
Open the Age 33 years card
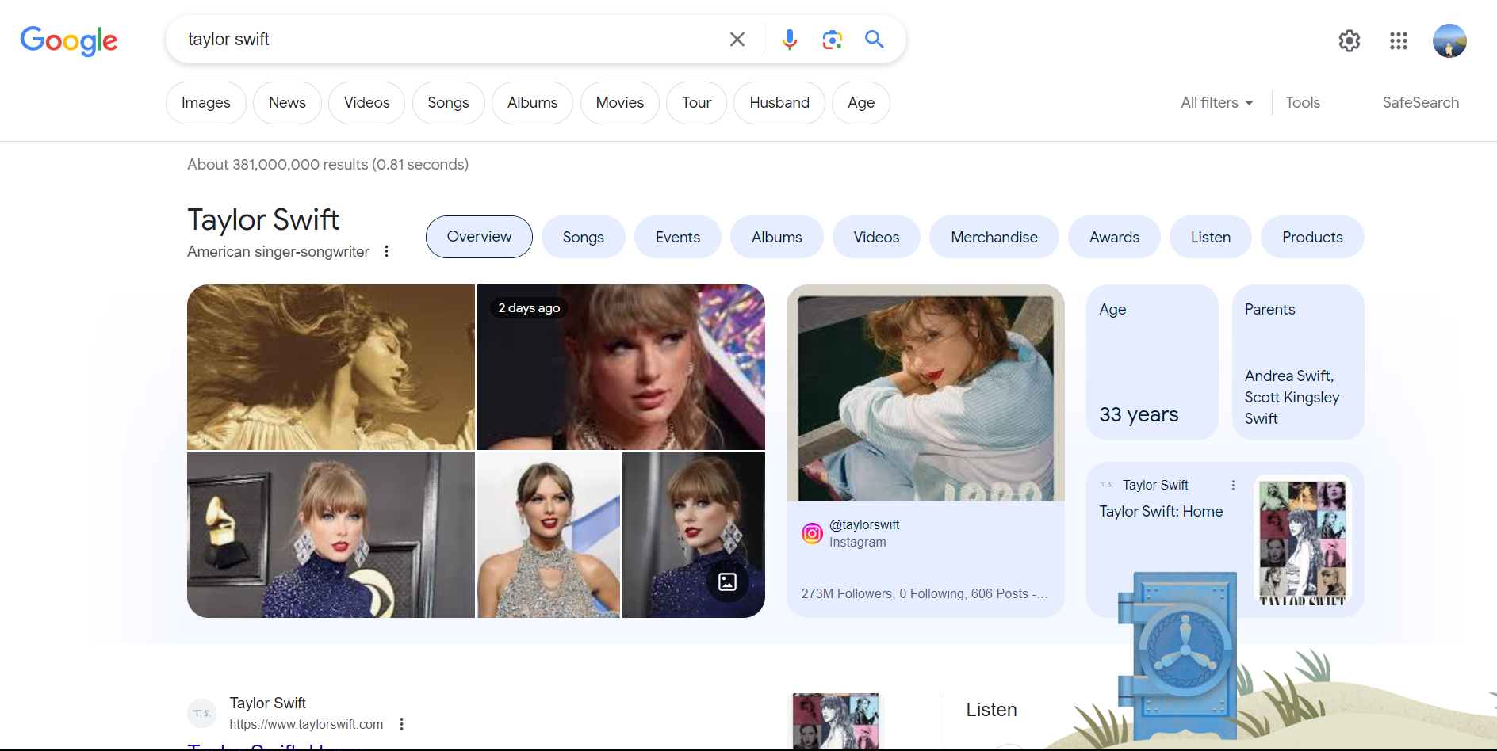(x=1152, y=362)
